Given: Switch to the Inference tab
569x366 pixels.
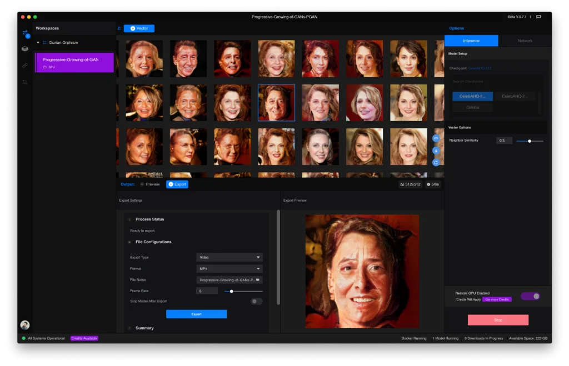Looking at the screenshot, I should coord(471,41).
